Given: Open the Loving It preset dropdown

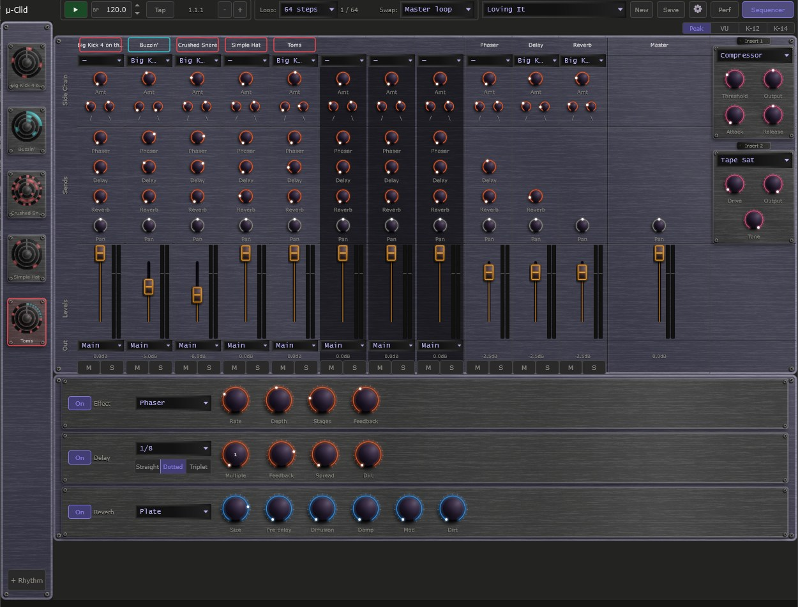Looking at the screenshot, I should 554,10.
